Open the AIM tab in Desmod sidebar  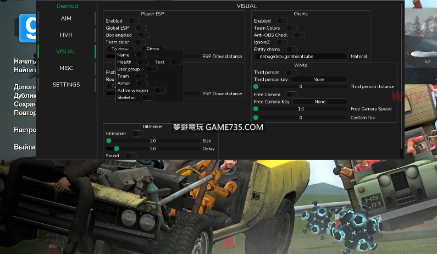[x=67, y=18]
